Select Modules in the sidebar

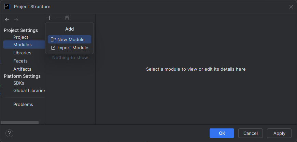(x=23, y=45)
